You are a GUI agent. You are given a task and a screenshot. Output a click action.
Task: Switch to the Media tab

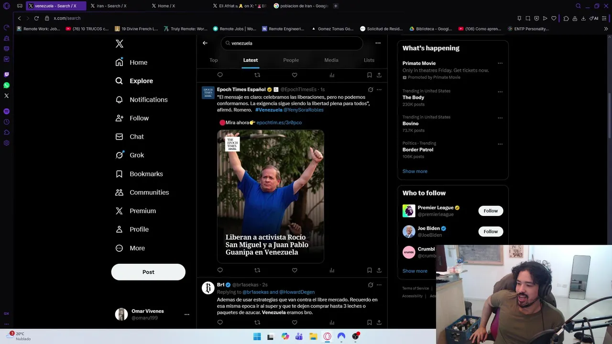tap(331, 60)
